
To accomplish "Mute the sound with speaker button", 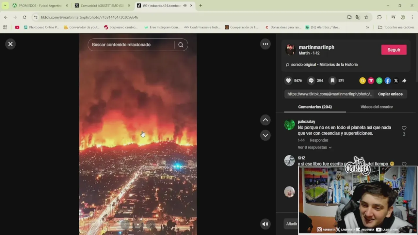I will tap(265, 224).
